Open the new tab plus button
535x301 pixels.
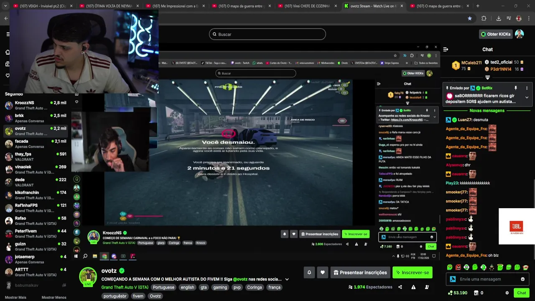(478, 6)
